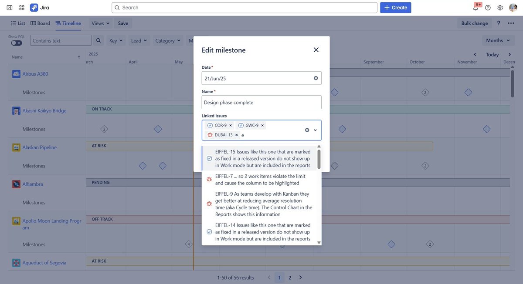Click the AT RISK Alaskan Pipeline bar
This screenshot has height=284, width=523.
coord(259,146)
